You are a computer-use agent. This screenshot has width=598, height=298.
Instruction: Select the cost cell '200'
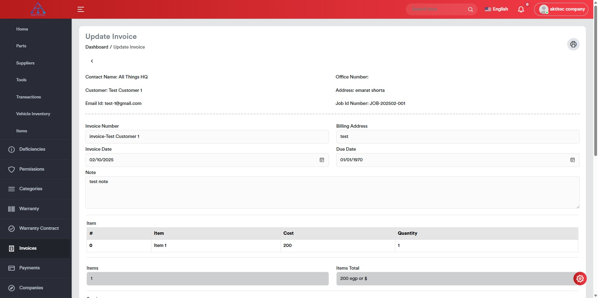338,246
